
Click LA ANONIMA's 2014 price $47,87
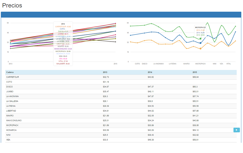pyautogui.click(x=151, y=96)
